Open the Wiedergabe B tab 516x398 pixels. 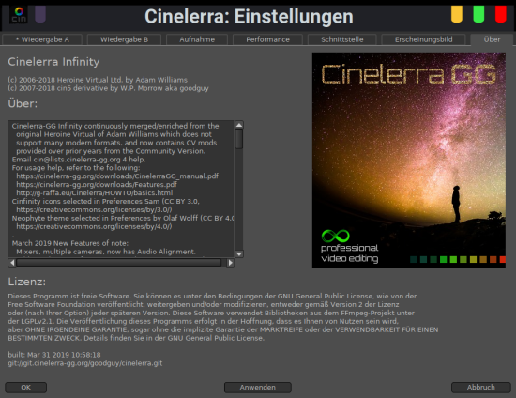tap(124, 39)
